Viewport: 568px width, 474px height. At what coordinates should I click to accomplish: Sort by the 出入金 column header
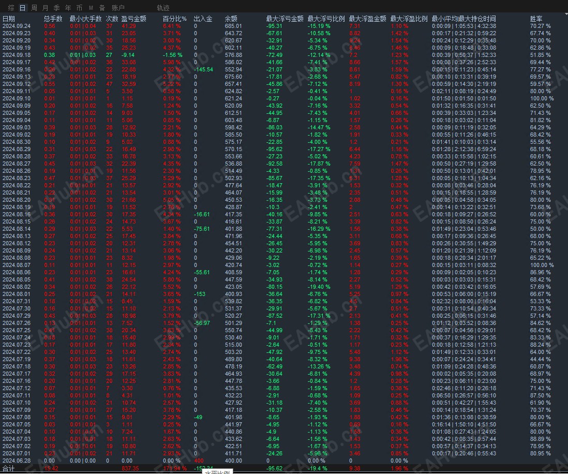click(x=203, y=19)
